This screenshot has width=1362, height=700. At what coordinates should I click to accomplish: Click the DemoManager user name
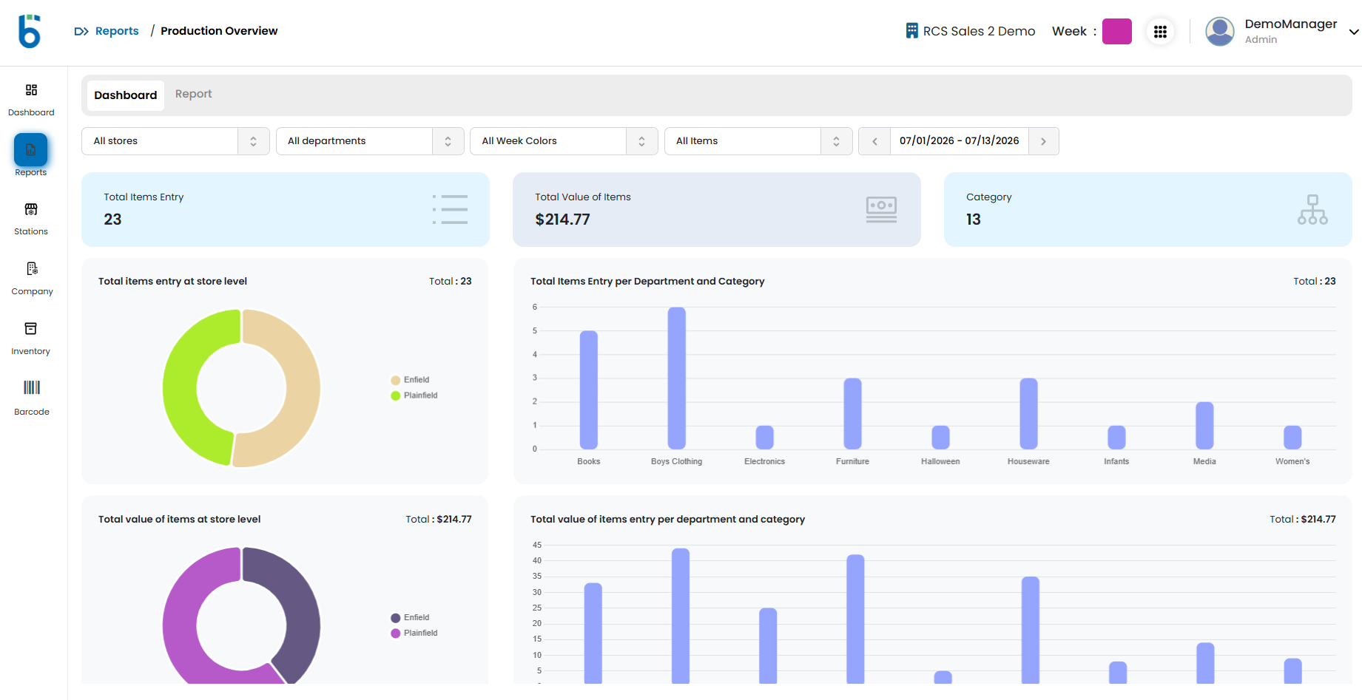pos(1291,24)
